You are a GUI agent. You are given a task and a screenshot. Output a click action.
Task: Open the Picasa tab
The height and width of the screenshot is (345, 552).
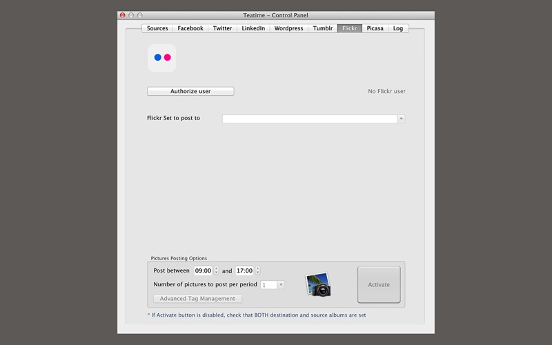point(375,28)
